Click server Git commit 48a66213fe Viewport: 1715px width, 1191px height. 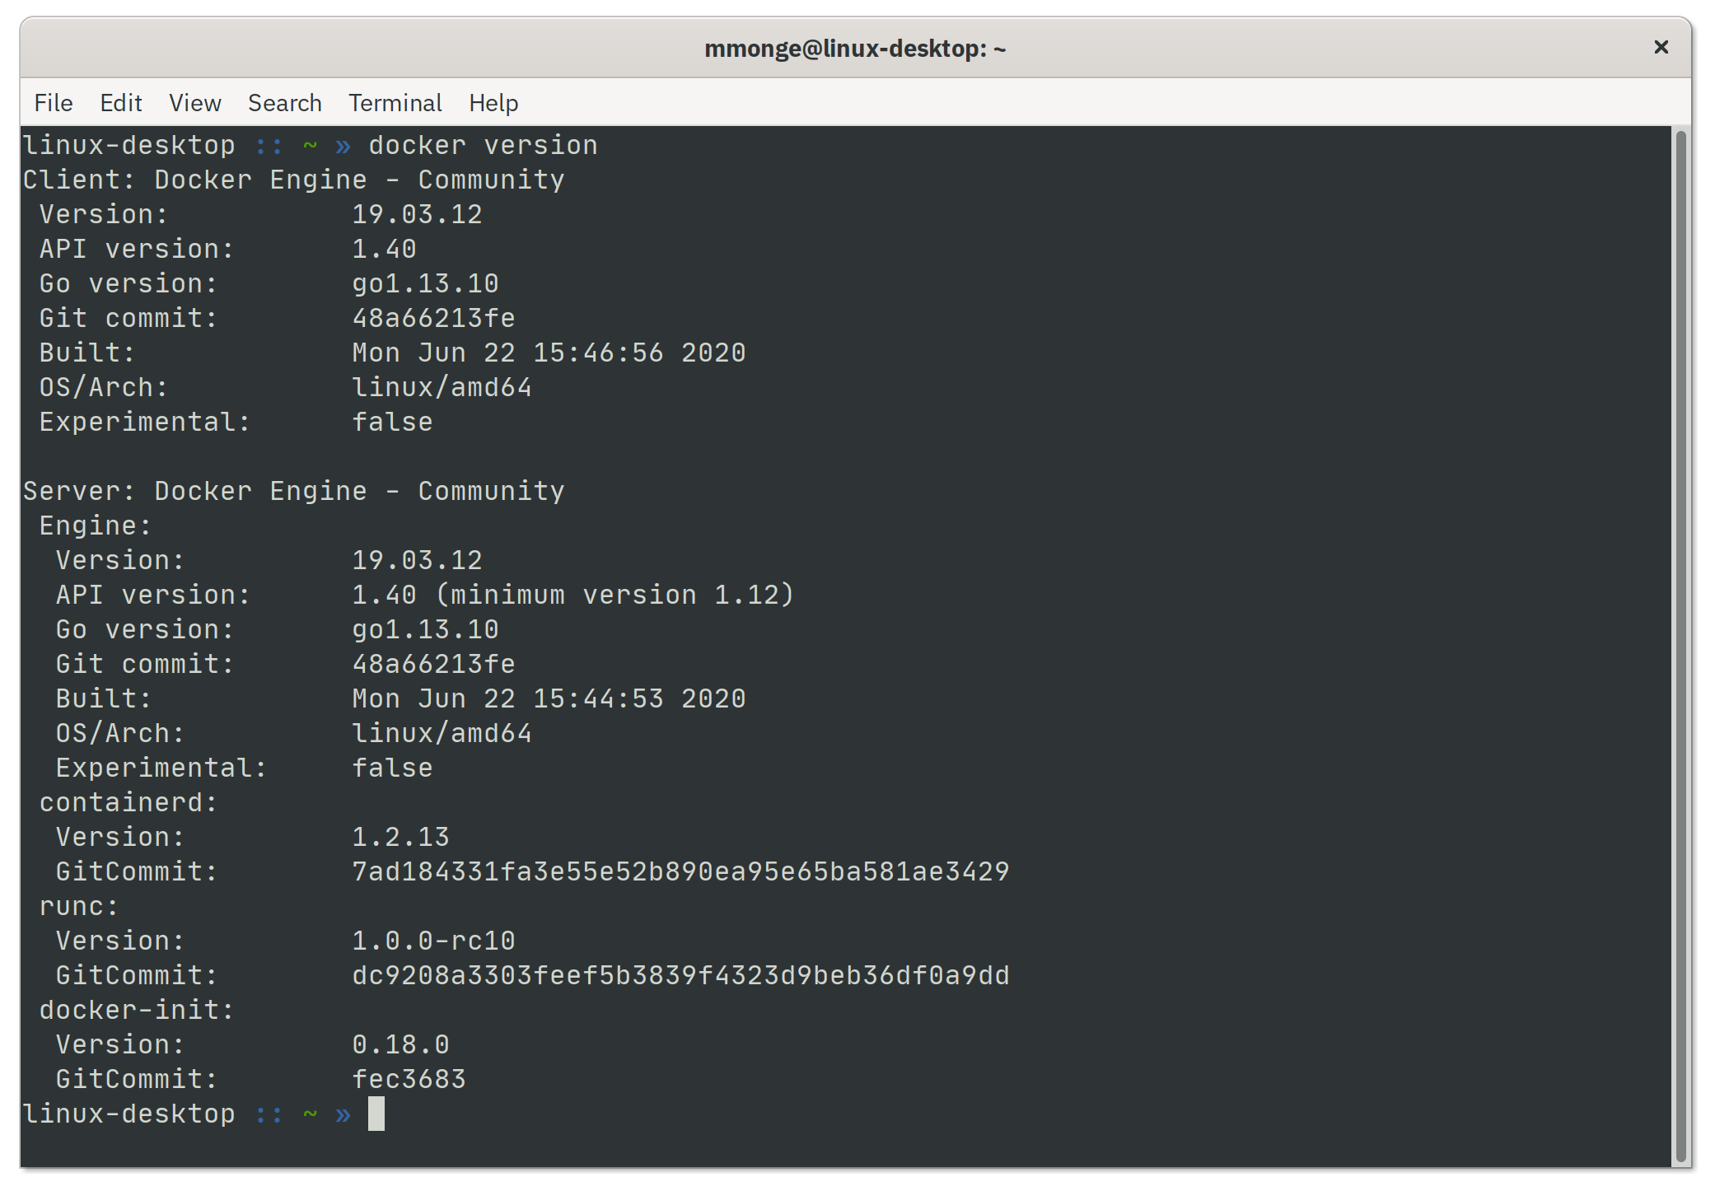pos(433,665)
